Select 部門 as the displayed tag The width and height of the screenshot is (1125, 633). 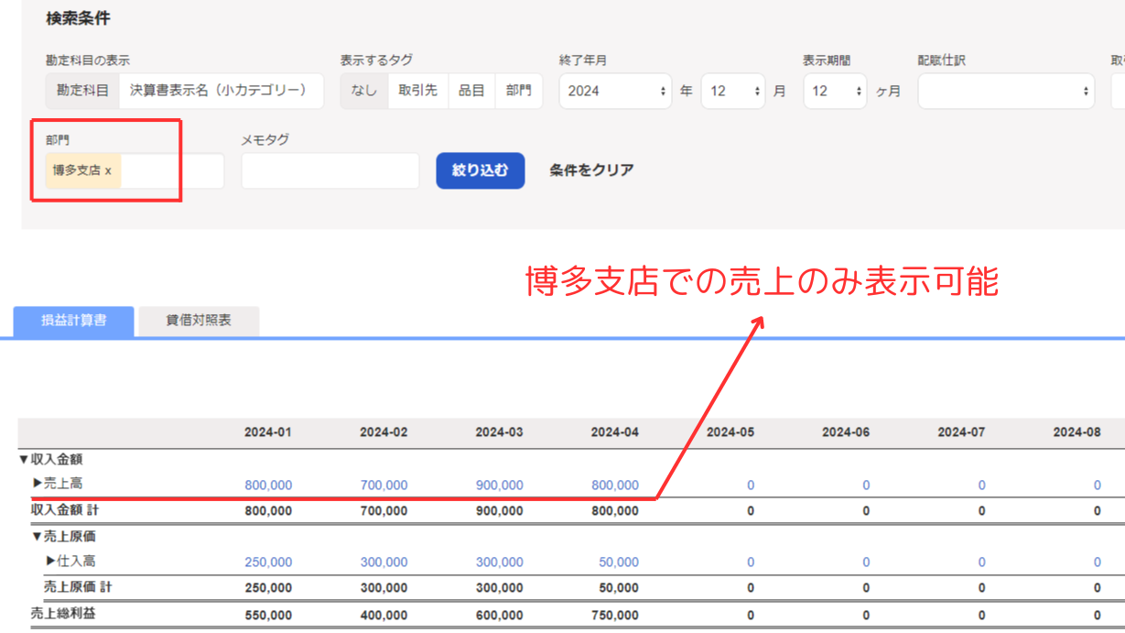(x=518, y=92)
